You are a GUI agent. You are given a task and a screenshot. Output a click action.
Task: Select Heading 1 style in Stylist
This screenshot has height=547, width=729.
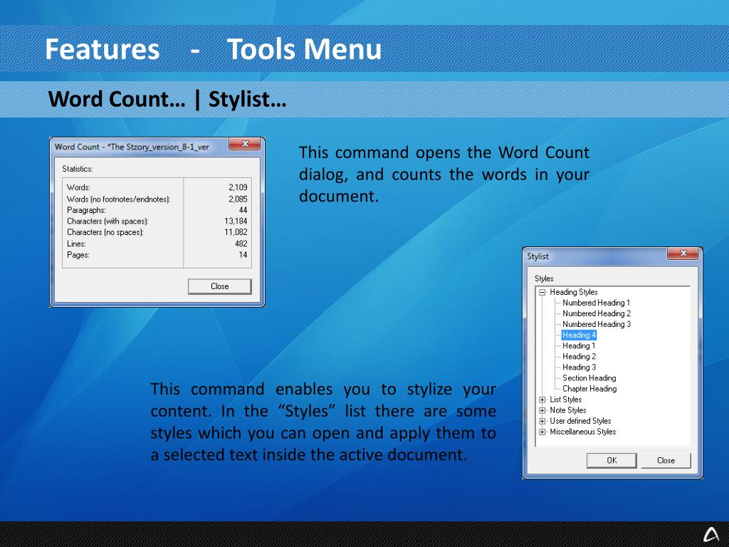[x=579, y=345]
